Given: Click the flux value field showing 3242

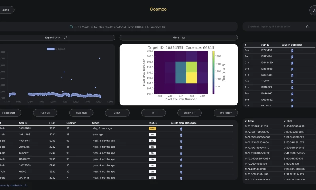Looking at the screenshot, I should (x=117, y=113).
